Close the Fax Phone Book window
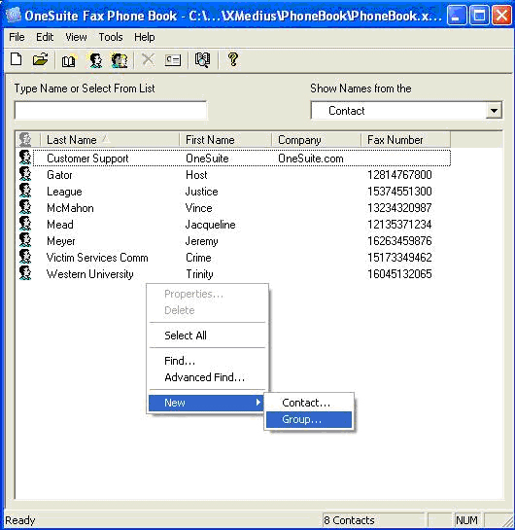The height and width of the screenshot is (530, 515). coord(501,16)
